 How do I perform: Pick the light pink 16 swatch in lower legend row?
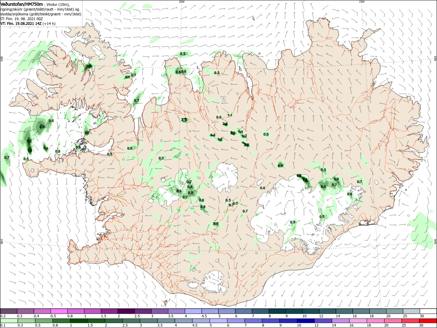click(x=358, y=321)
